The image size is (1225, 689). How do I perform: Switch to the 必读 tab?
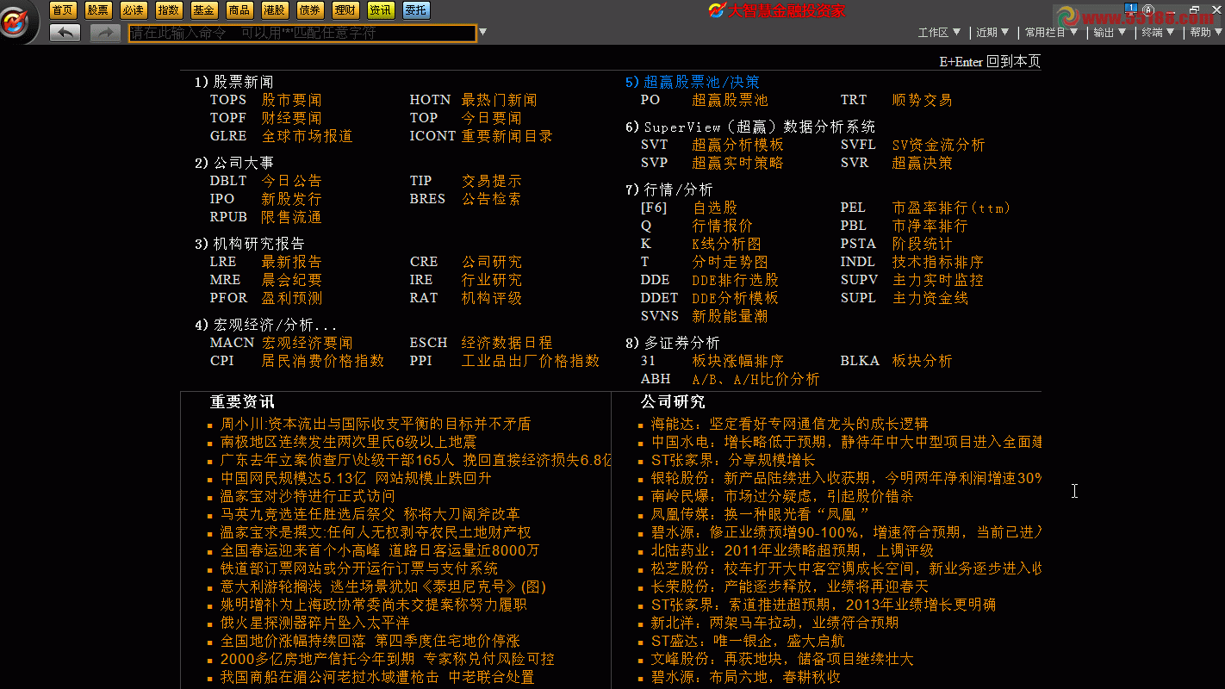134,10
